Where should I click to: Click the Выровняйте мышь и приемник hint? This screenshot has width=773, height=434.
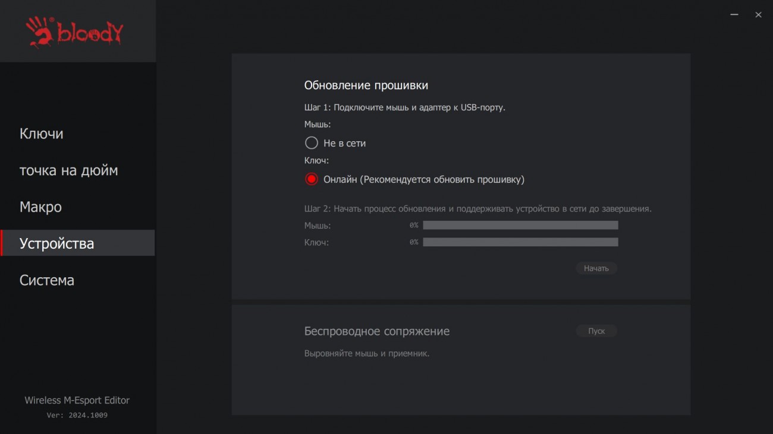coord(366,353)
